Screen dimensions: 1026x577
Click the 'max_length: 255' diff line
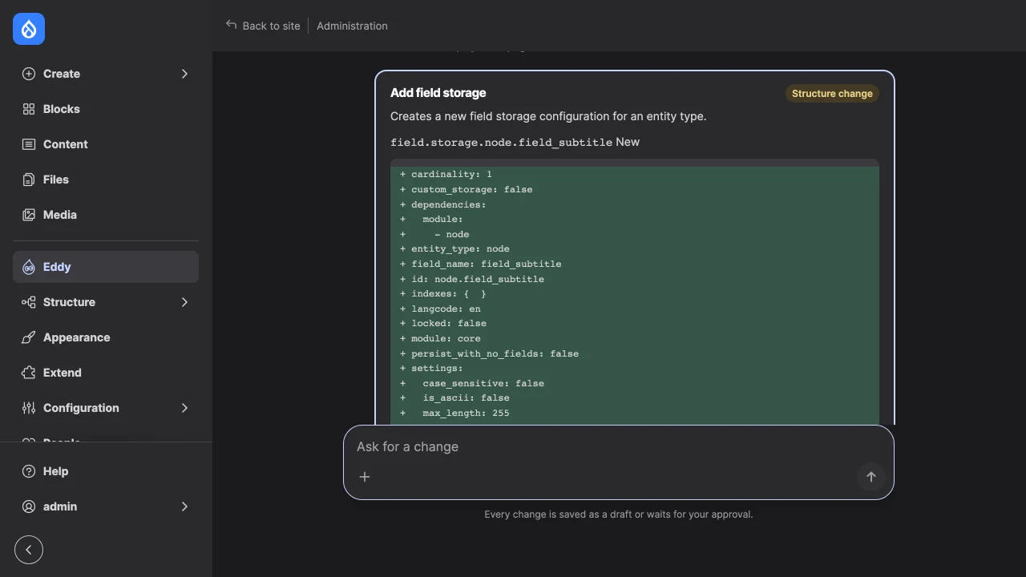tap(466, 413)
